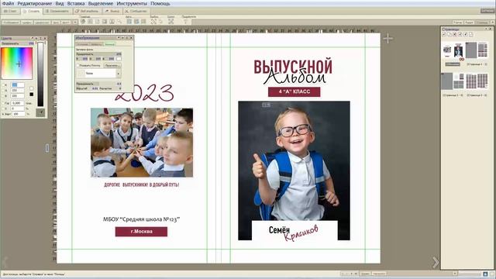The height and width of the screenshot is (279, 496).
Task: Select the G channel radio button
Action: pyautogui.click(x=3, y=91)
